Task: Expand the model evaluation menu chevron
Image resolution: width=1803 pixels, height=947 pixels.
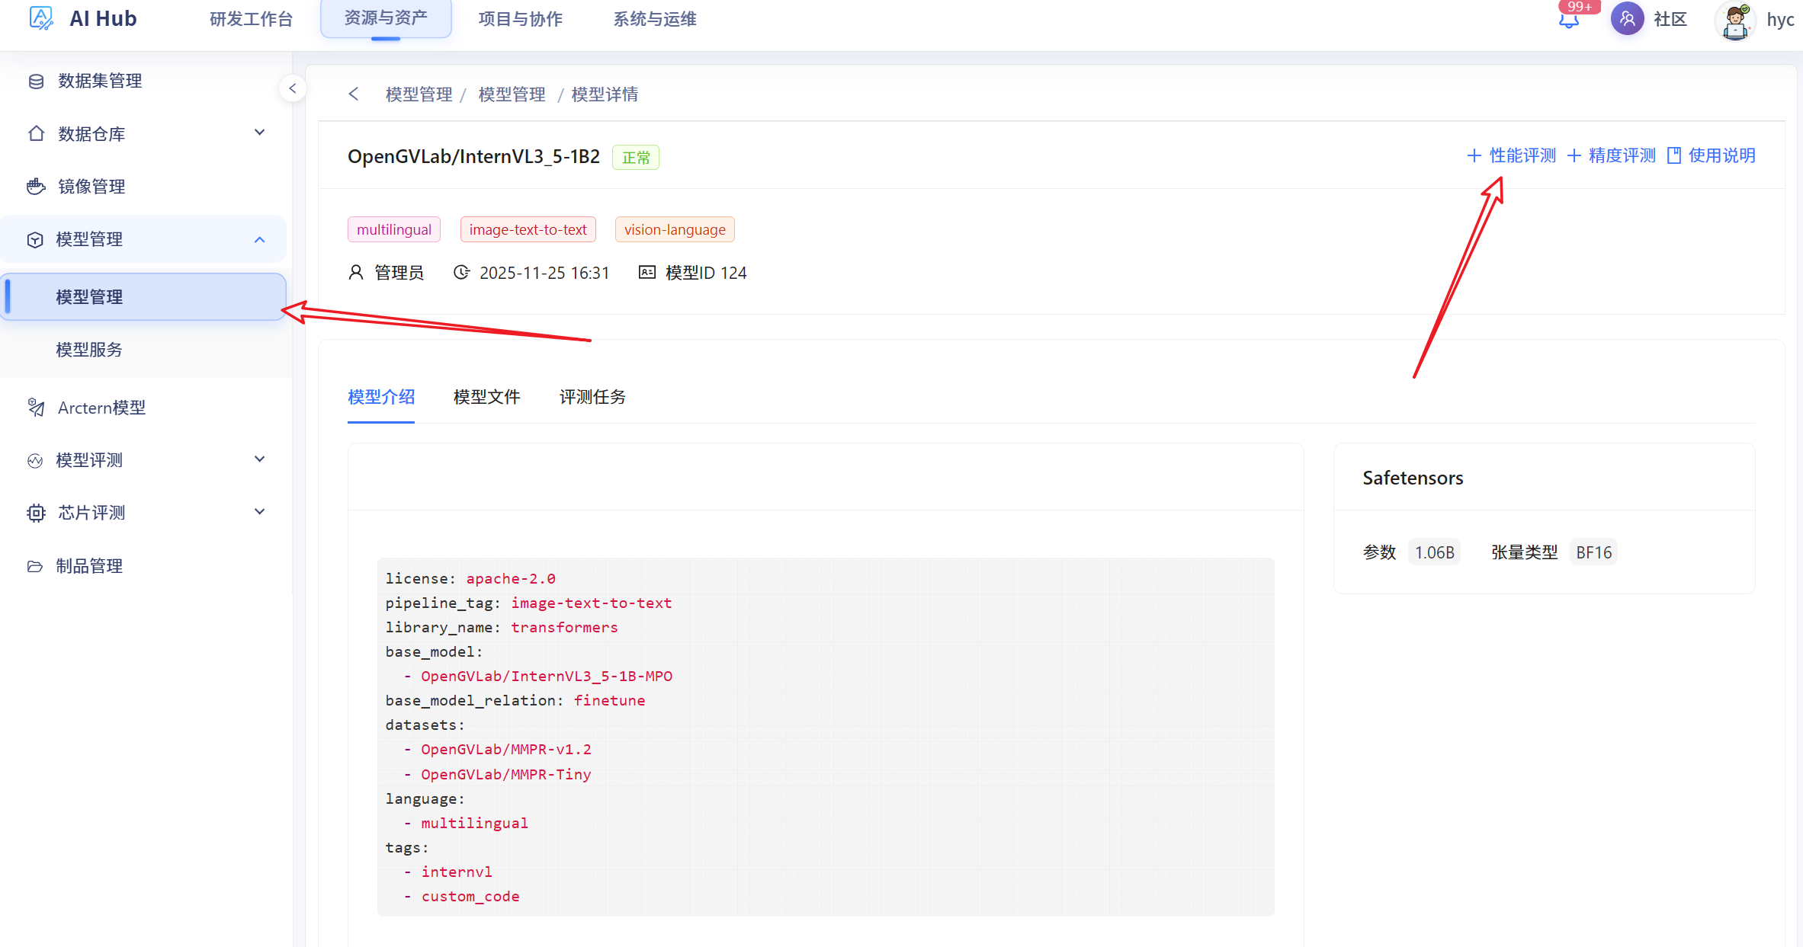Action: (x=260, y=459)
